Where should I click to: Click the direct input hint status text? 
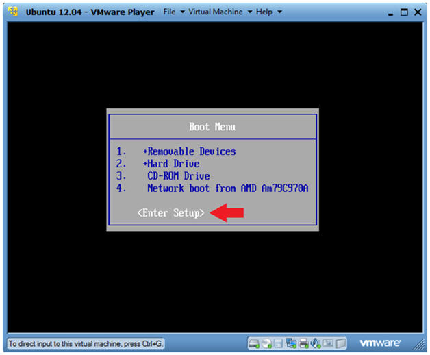(86, 344)
